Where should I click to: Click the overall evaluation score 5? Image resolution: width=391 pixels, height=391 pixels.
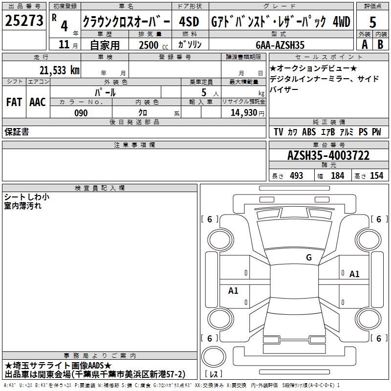372,22
